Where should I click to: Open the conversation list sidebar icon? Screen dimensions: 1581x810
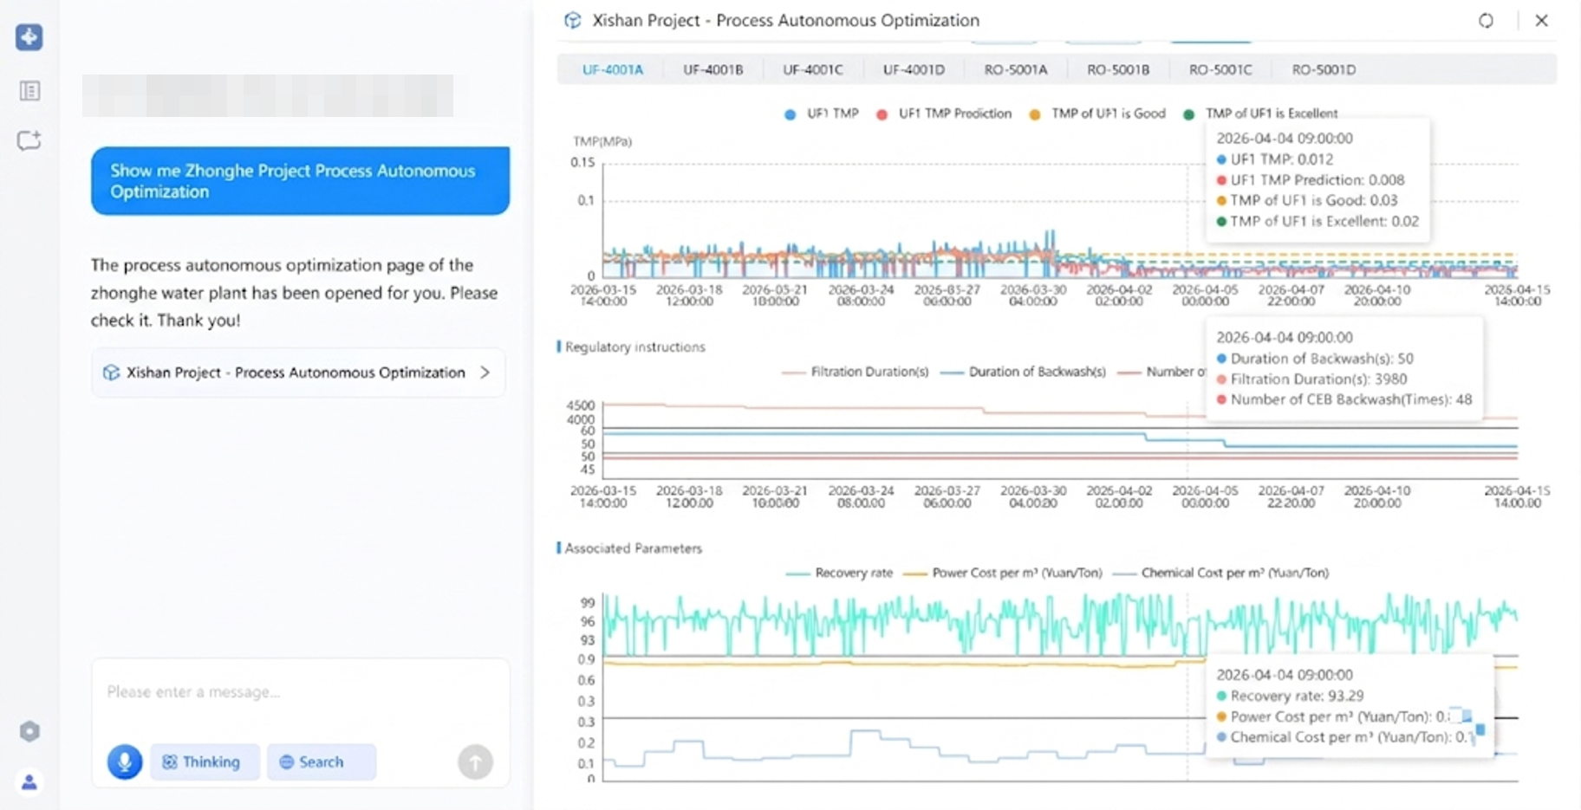click(29, 91)
